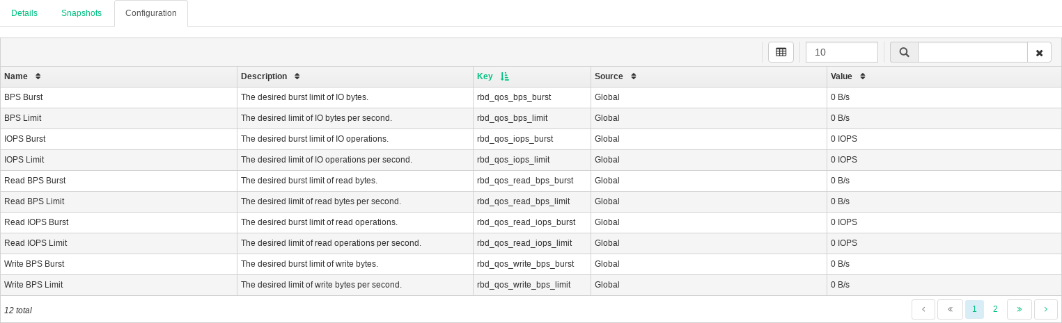Sort by Value column arrows
The width and height of the screenshot is (1062, 323).
point(863,76)
